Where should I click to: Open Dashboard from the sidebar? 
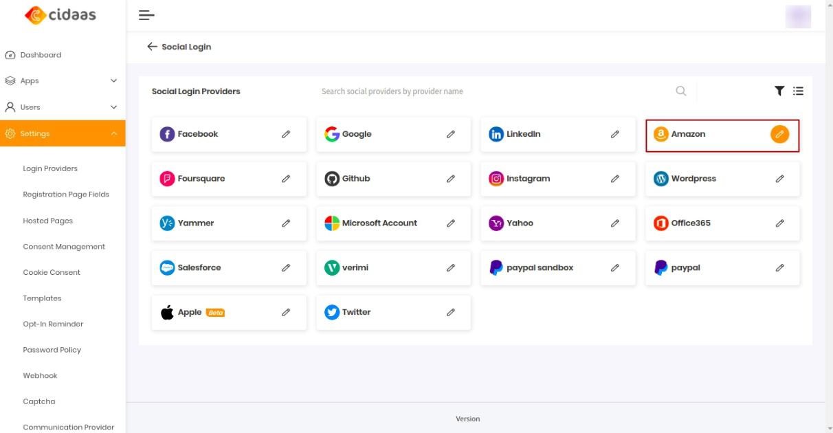point(41,55)
